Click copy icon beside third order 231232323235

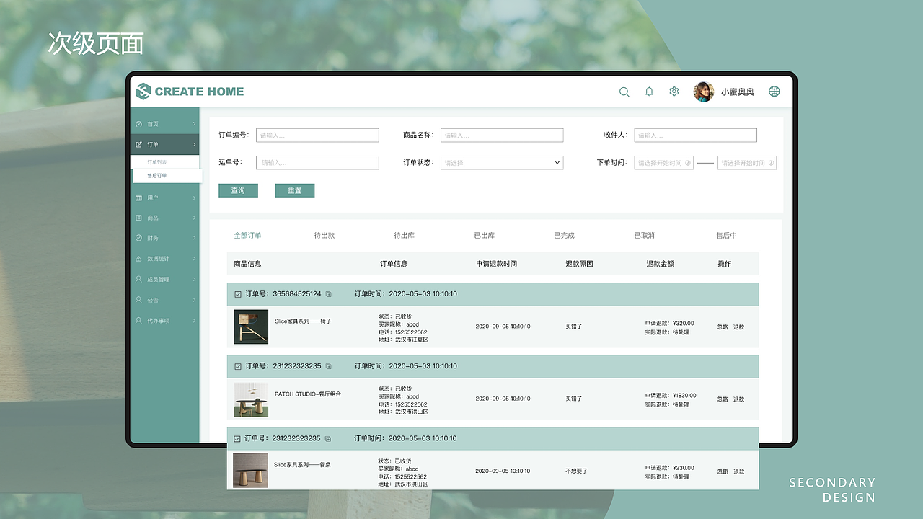tap(328, 438)
